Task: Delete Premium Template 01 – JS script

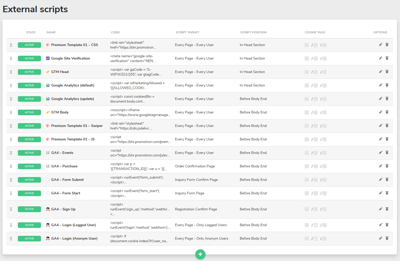Action: click(387, 139)
